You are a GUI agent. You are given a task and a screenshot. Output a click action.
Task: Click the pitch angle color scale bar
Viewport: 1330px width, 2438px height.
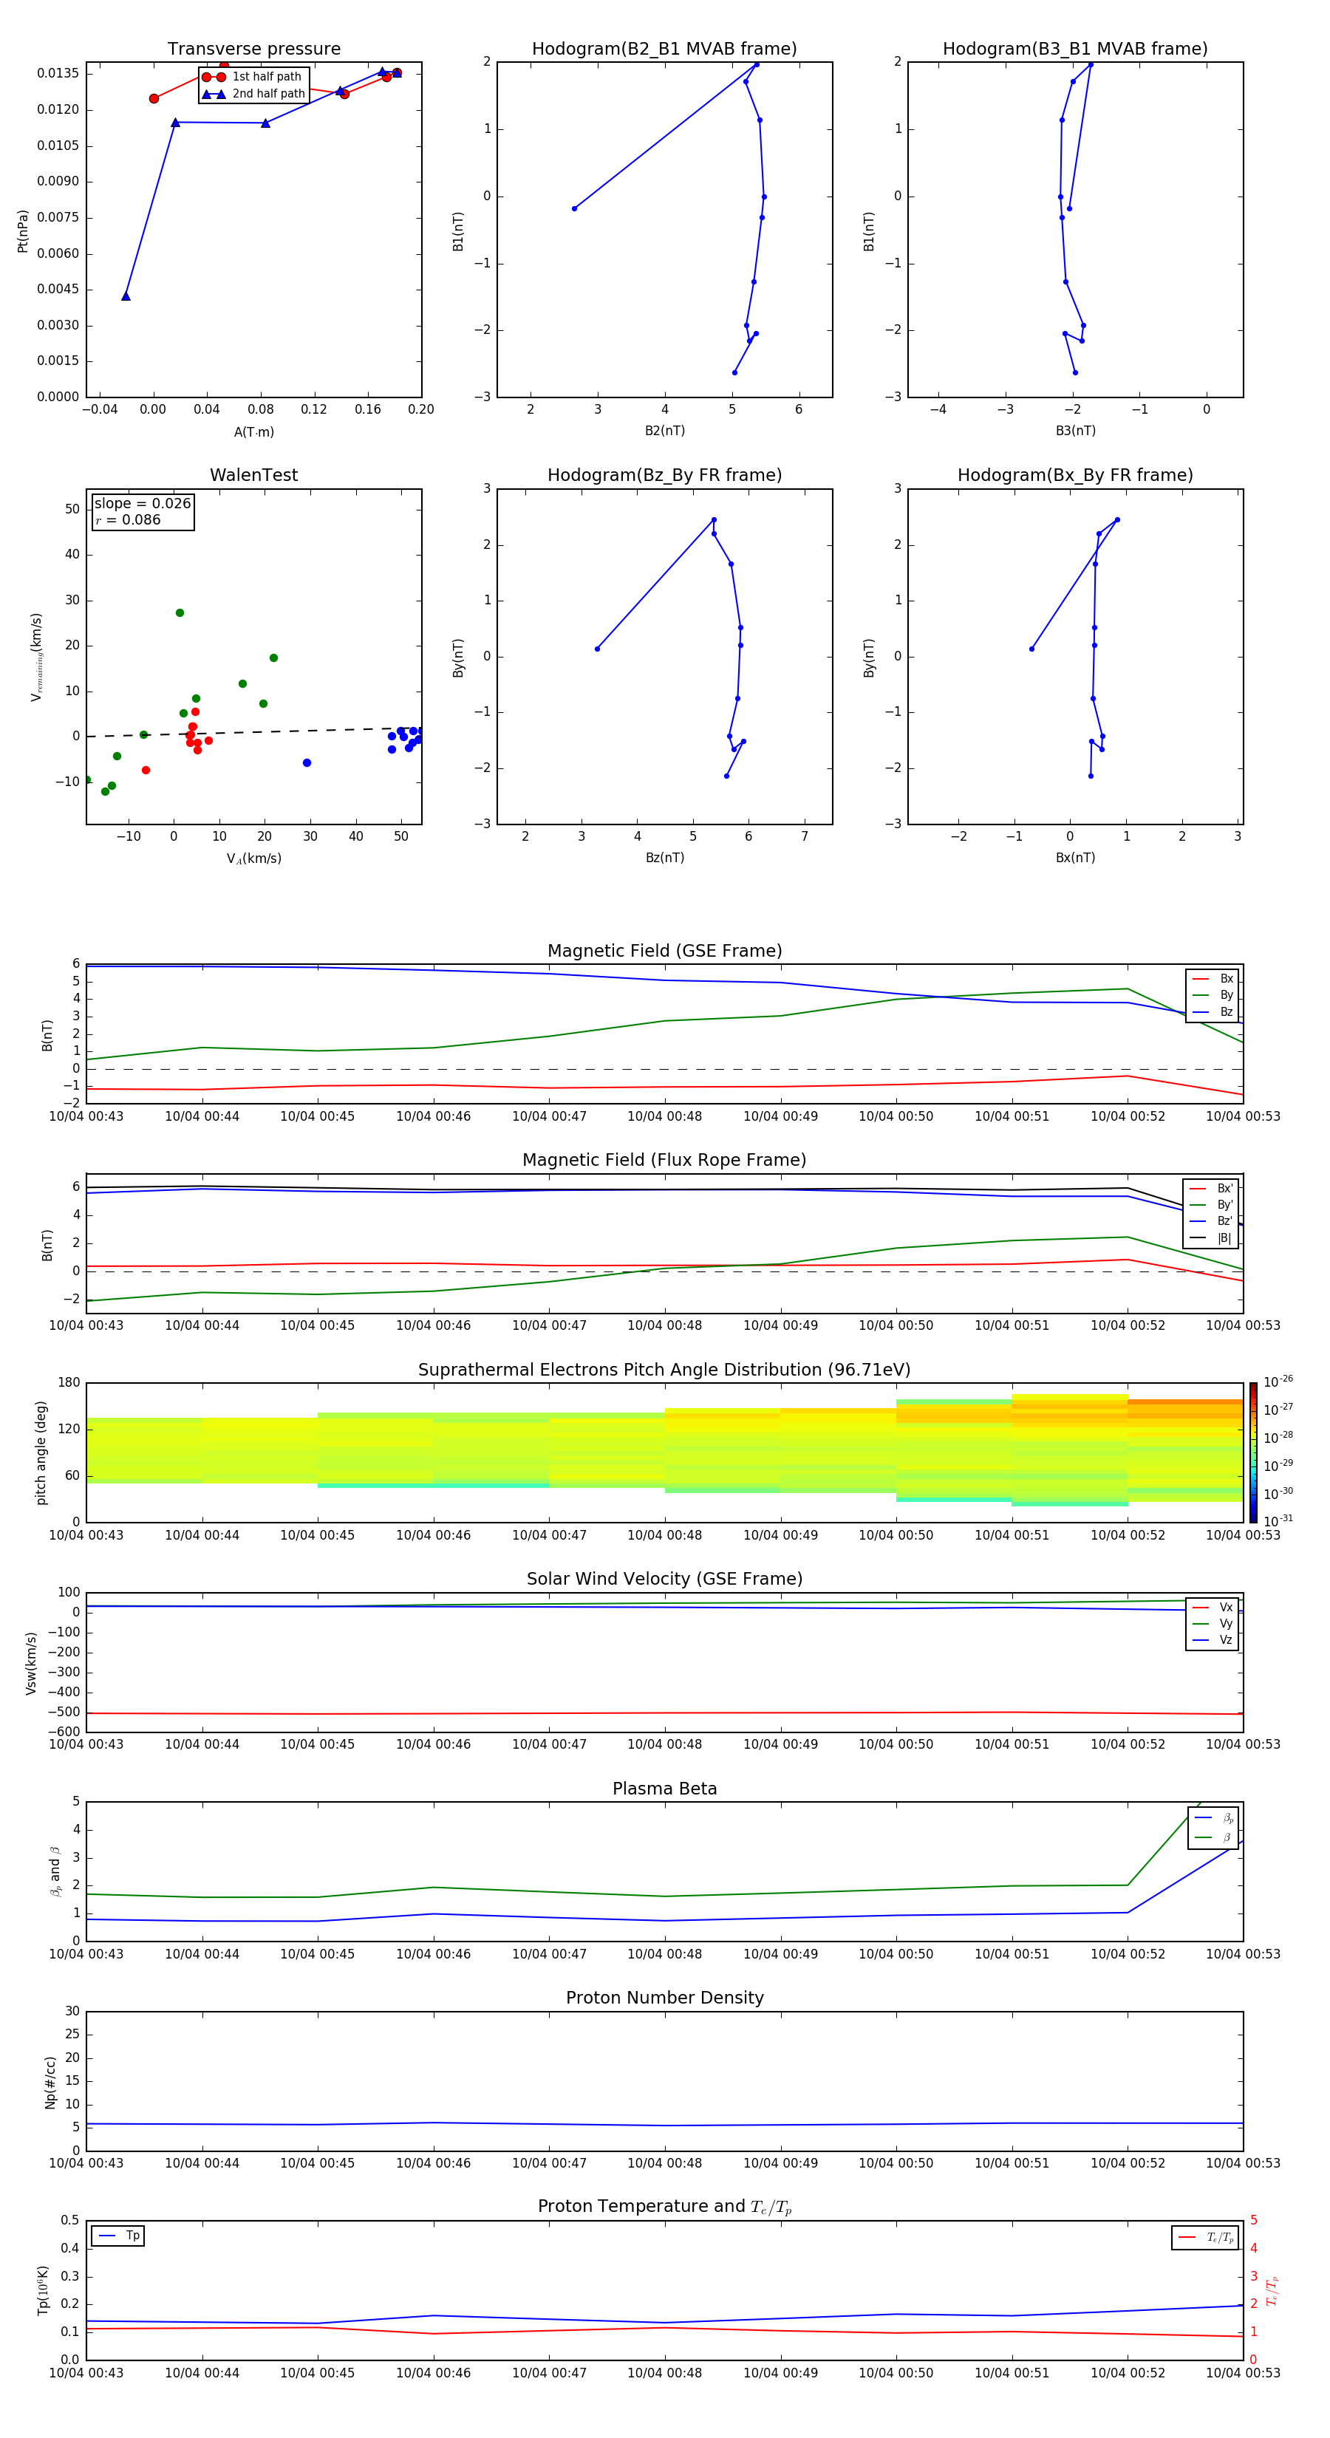tap(1253, 1452)
